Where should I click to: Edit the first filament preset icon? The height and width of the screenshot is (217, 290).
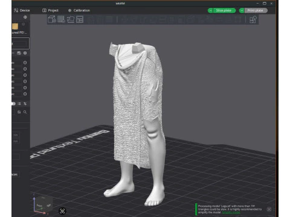[x=25, y=63]
